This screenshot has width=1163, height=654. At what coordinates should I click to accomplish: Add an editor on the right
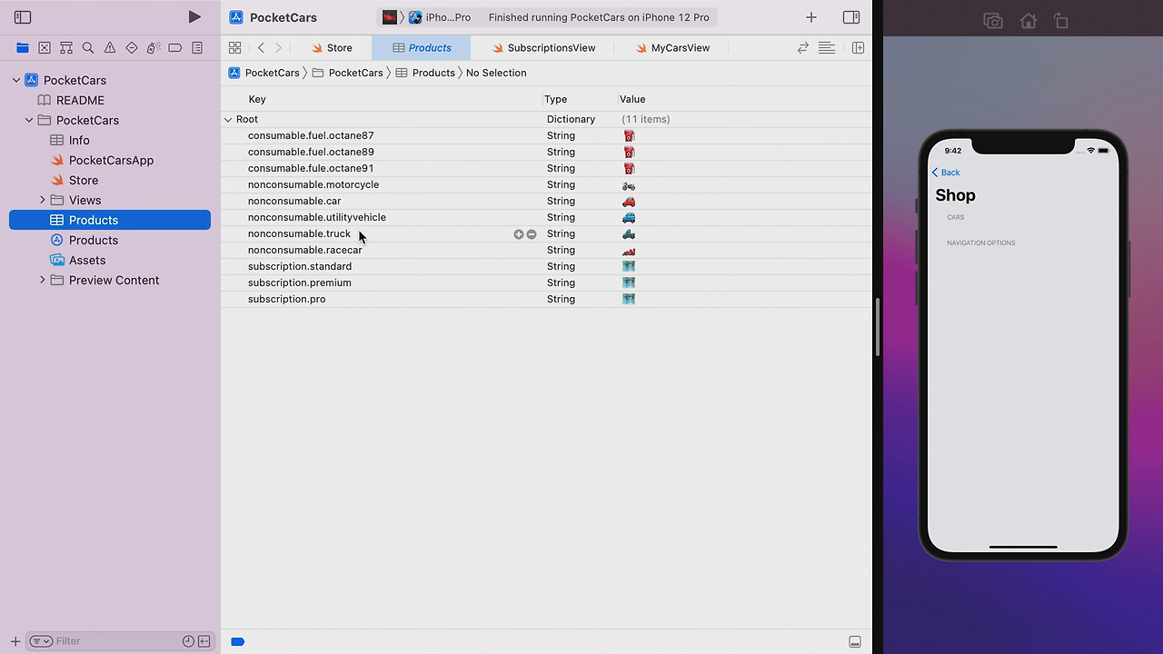pyautogui.click(x=858, y=48)
